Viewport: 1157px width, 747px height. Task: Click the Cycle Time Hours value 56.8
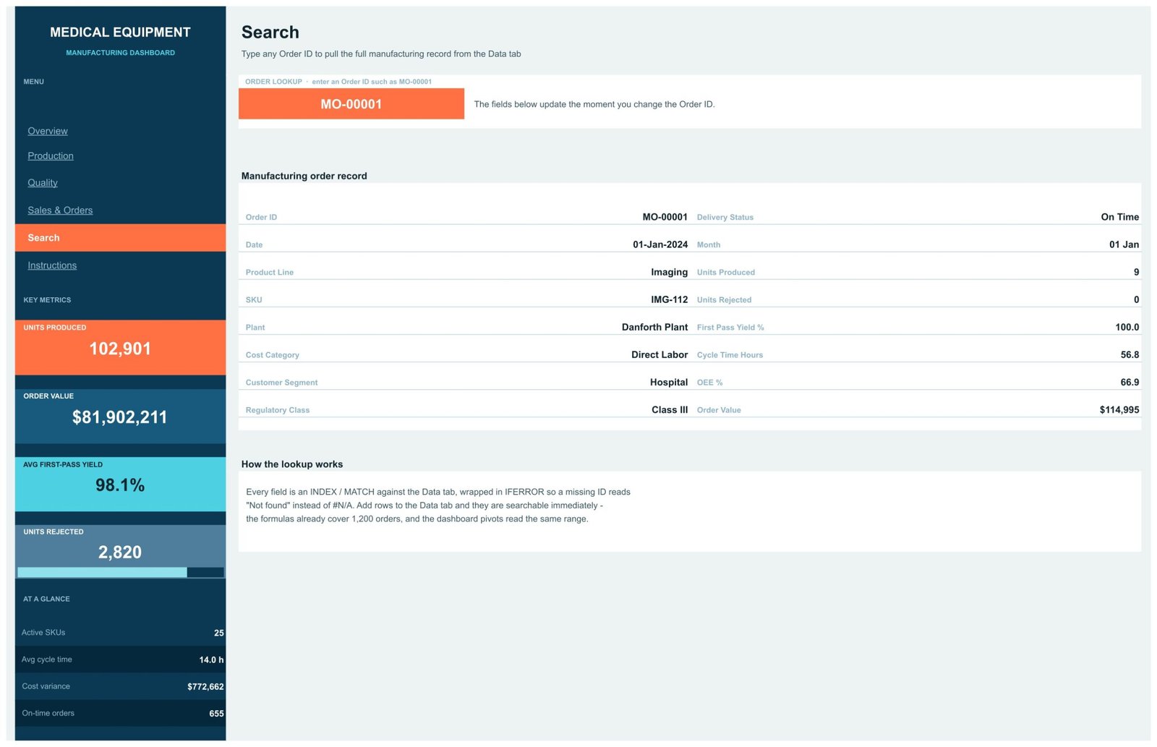tap(1130, 354)
